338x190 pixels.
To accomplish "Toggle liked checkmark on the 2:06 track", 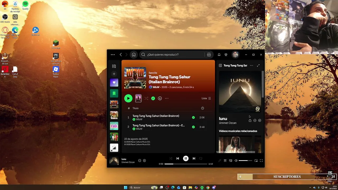I will coord(193,117).
